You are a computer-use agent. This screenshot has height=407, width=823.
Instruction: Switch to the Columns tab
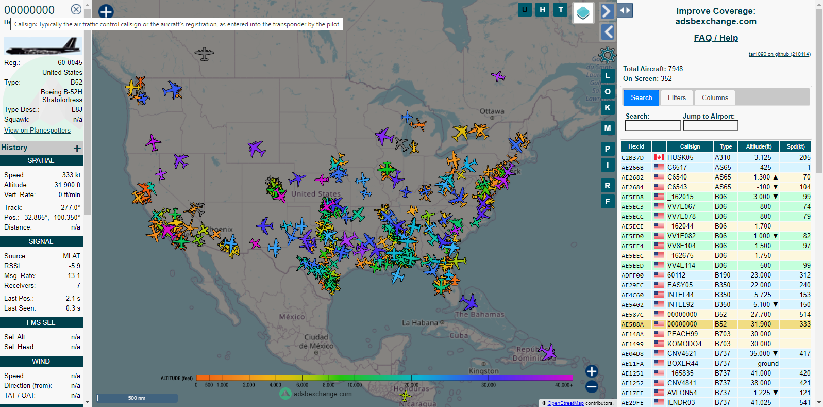[x=715, y=97]
